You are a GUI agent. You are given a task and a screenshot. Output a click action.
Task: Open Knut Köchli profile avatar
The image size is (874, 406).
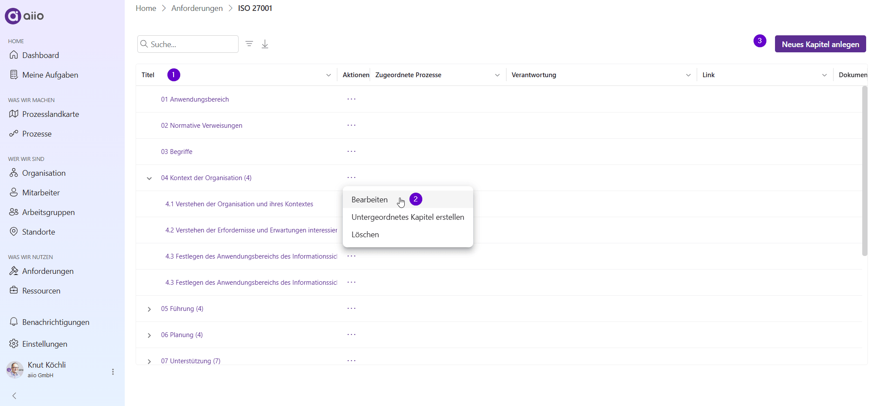(15, 370)
